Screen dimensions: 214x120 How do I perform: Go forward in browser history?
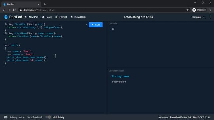click(x=9, y=10)
